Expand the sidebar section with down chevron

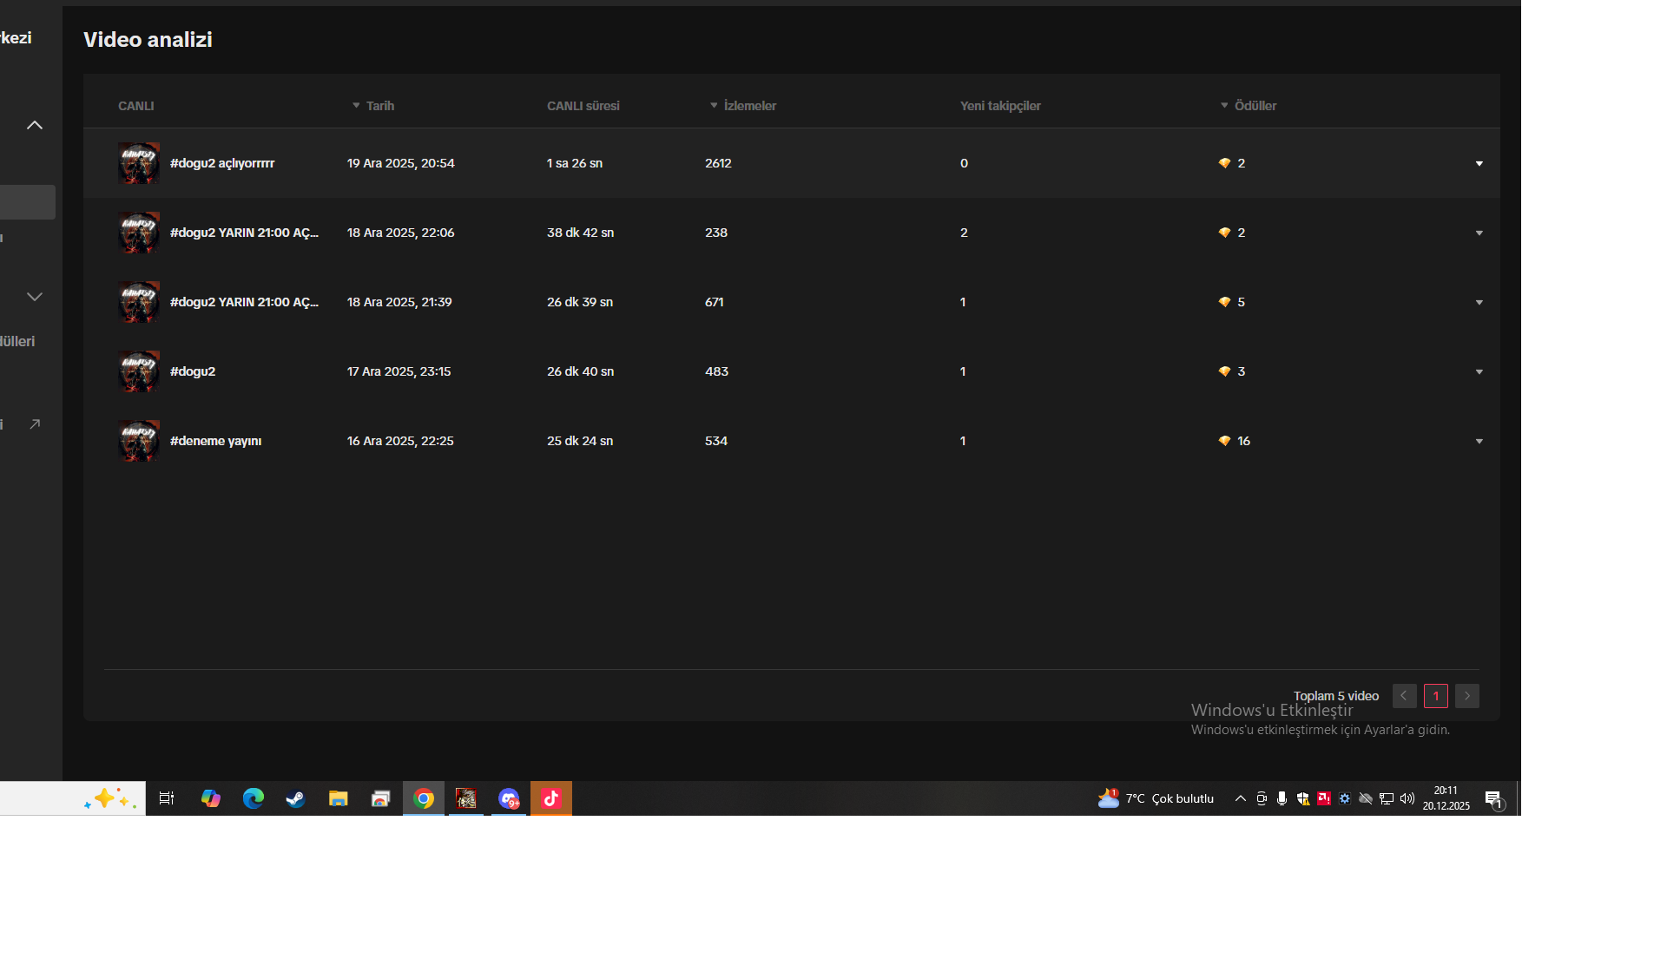(35, 297)
